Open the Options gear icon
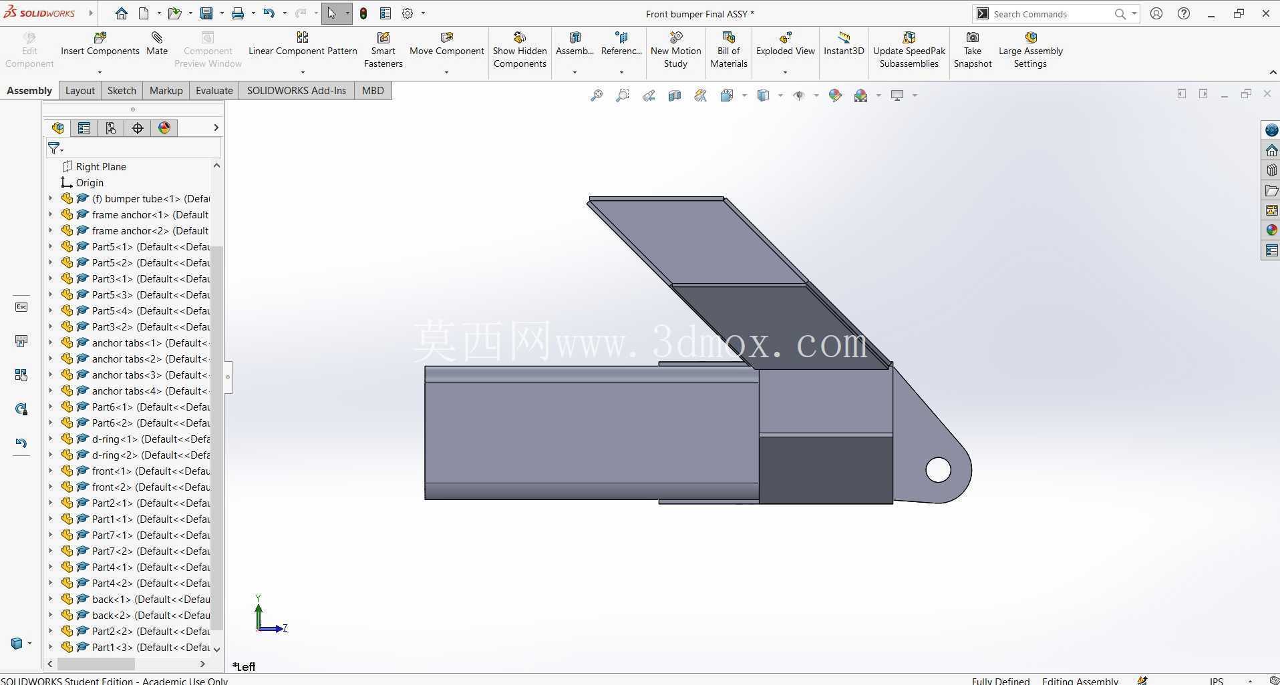 408,13
